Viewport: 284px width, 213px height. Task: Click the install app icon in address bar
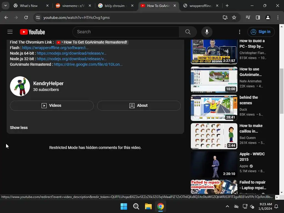(225, 17)
